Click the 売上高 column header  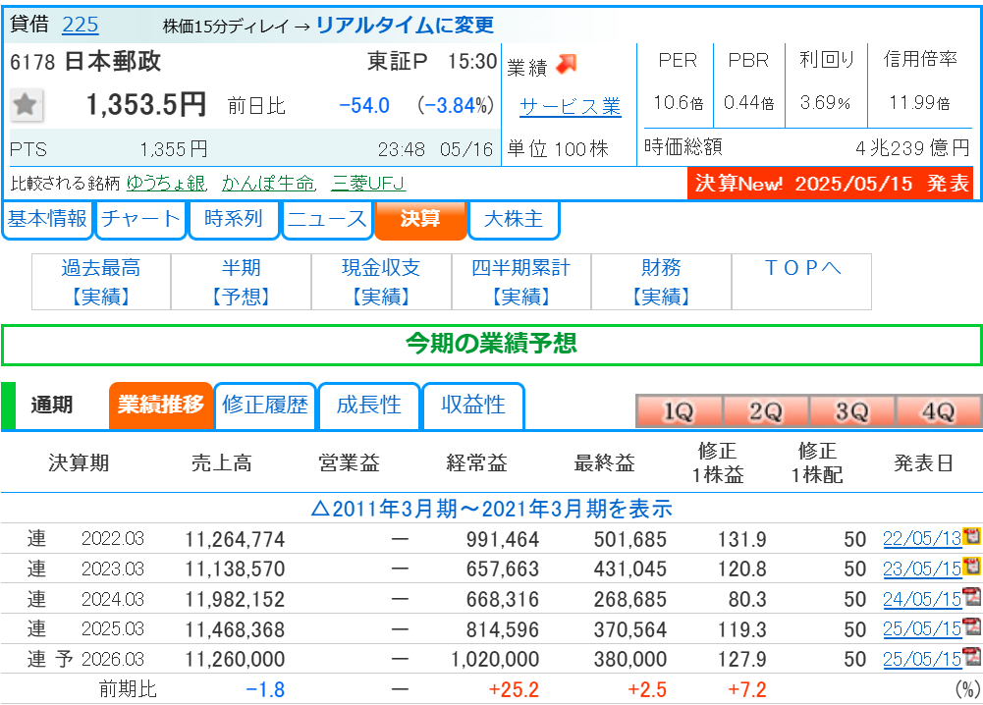point(222,463)
